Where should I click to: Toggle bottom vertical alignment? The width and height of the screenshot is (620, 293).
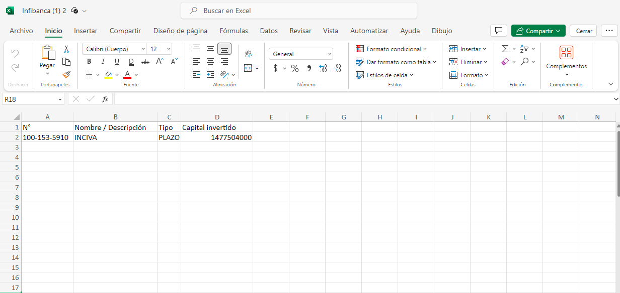(224, 49)
